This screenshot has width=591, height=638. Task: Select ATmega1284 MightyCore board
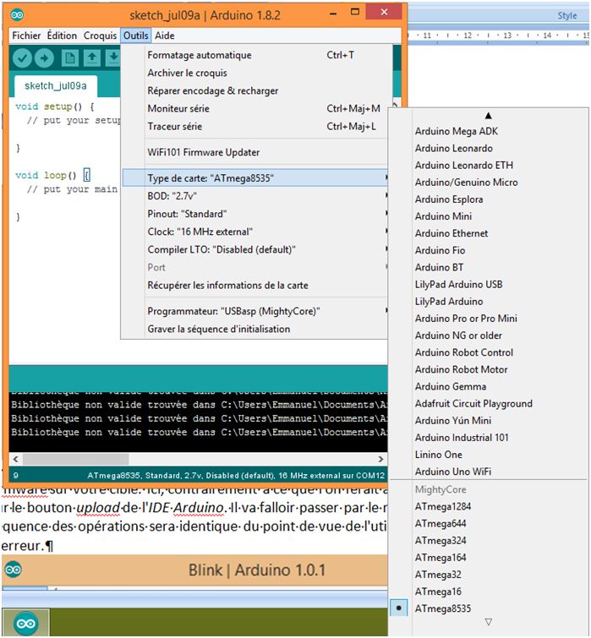[x=489, y=506]
